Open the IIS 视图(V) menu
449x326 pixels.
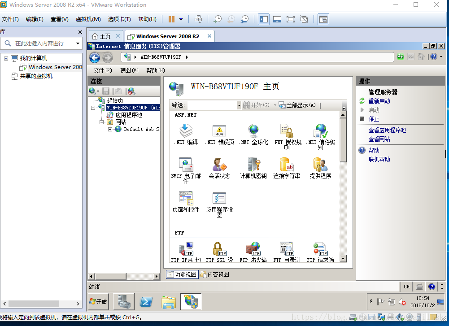point(129,70)
